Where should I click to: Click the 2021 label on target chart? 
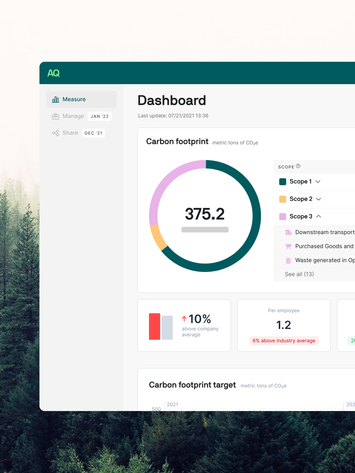pyautogui.click(x=173, y=405)
